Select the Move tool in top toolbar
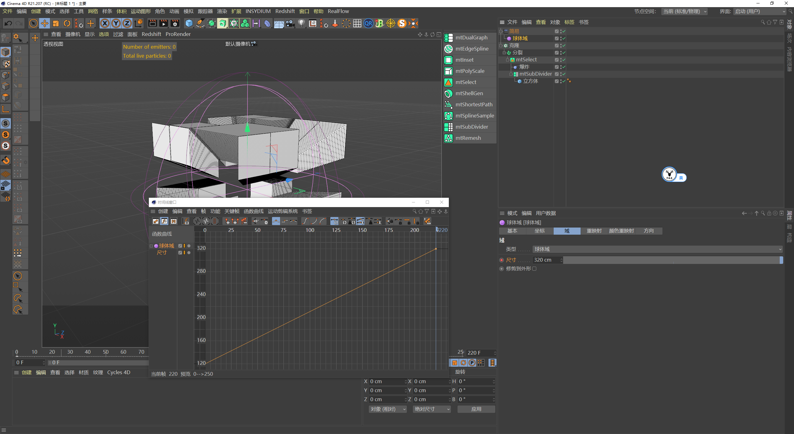The width and height of the screenshot is (794, 434). (x=45, y=24)
